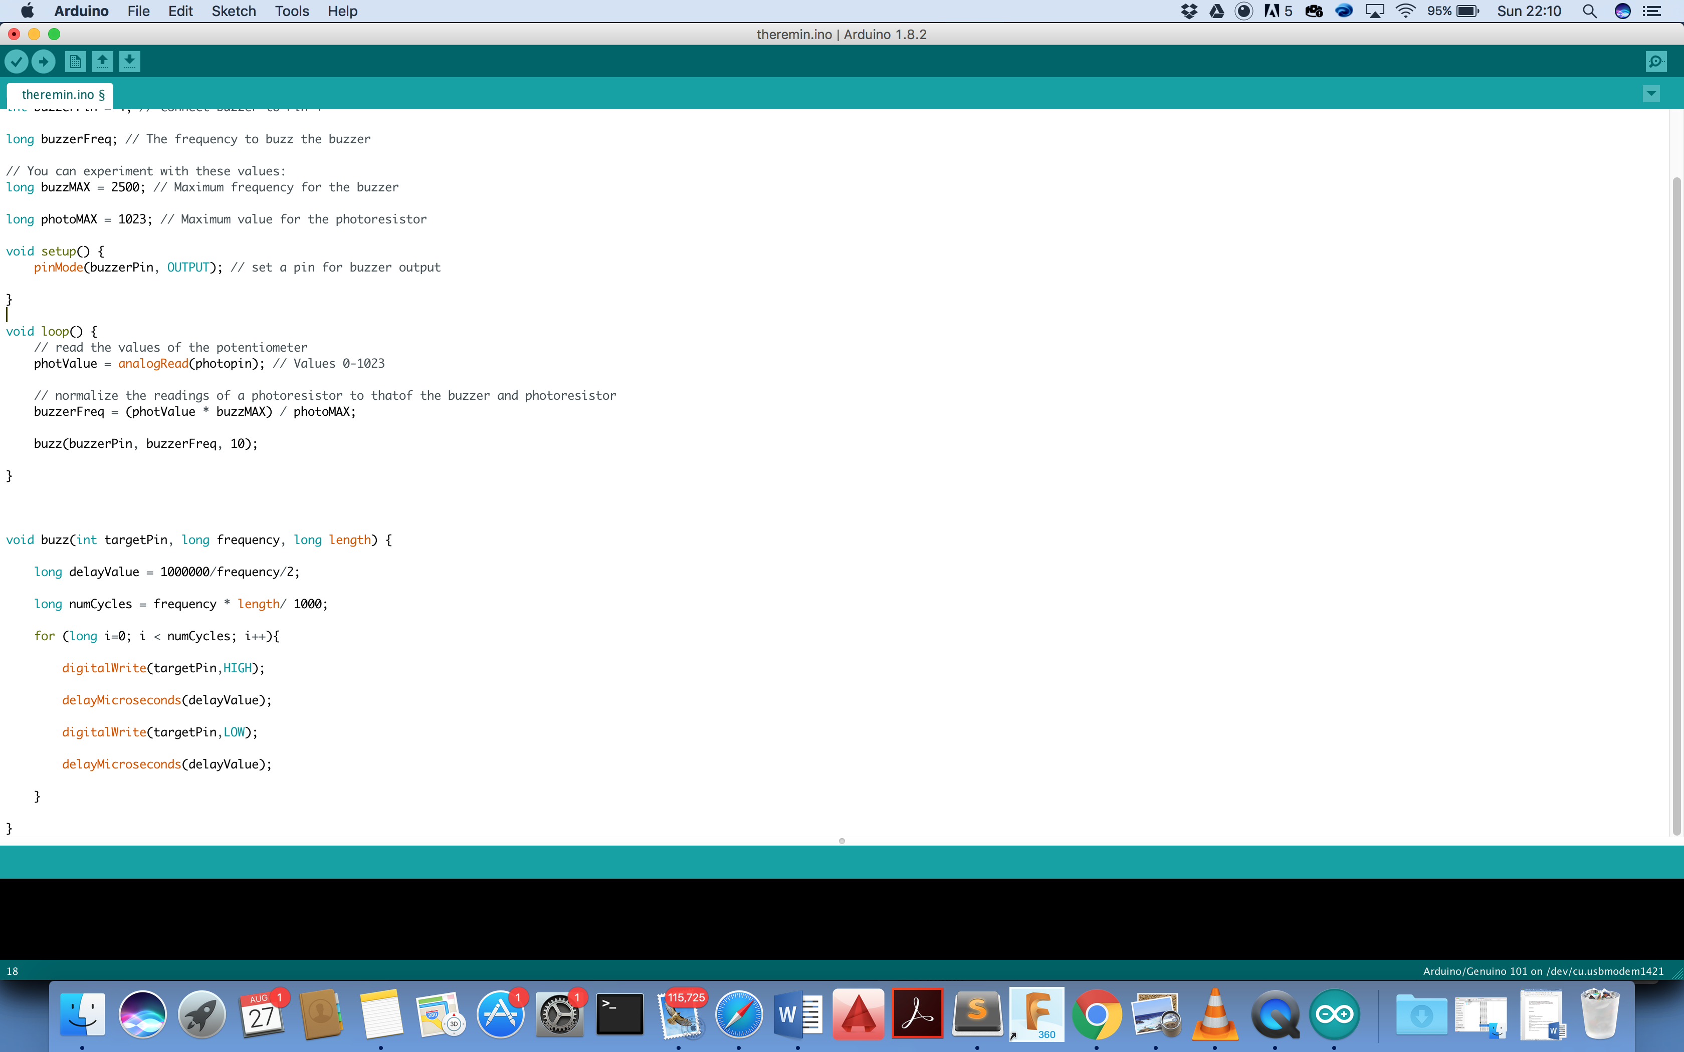The image size is (1684, 1052).
Task: Open Adobe Acrobat from the Dock
Action: [x=917, y=1014]
